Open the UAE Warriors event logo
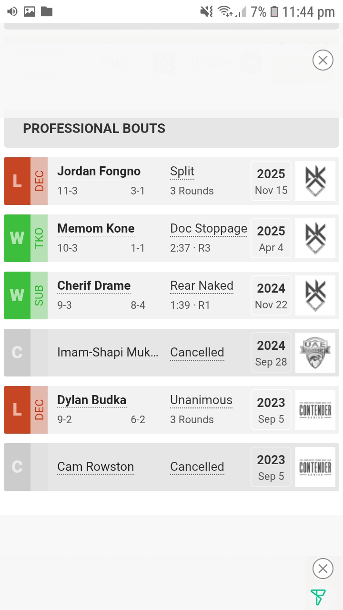Image resolution: width=343 pixels, height=610 pixels. (315, 353)
